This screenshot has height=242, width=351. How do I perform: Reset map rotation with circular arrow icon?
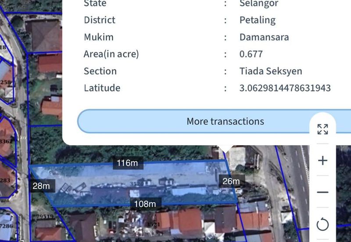click(x=322, y=225)
